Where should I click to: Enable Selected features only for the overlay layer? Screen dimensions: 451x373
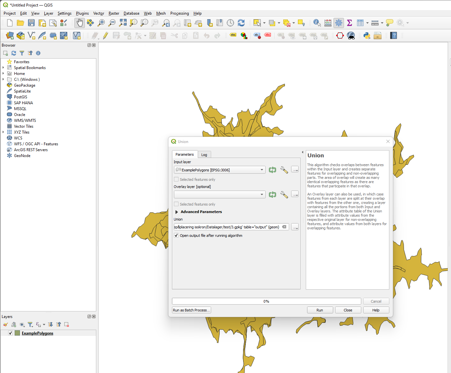click(x=176, y=204)
